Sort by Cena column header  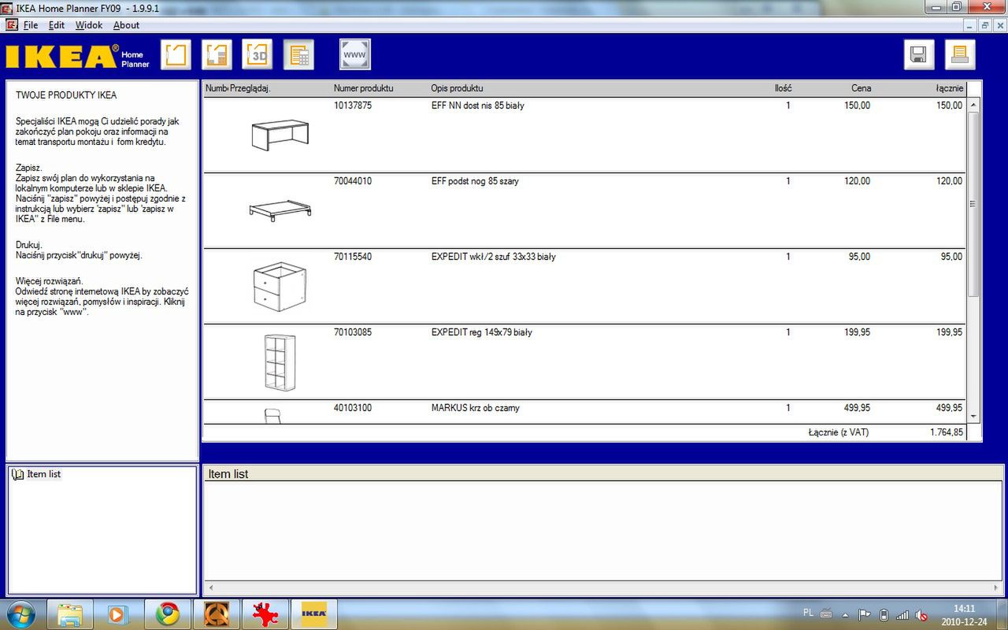tap(861, 88)
